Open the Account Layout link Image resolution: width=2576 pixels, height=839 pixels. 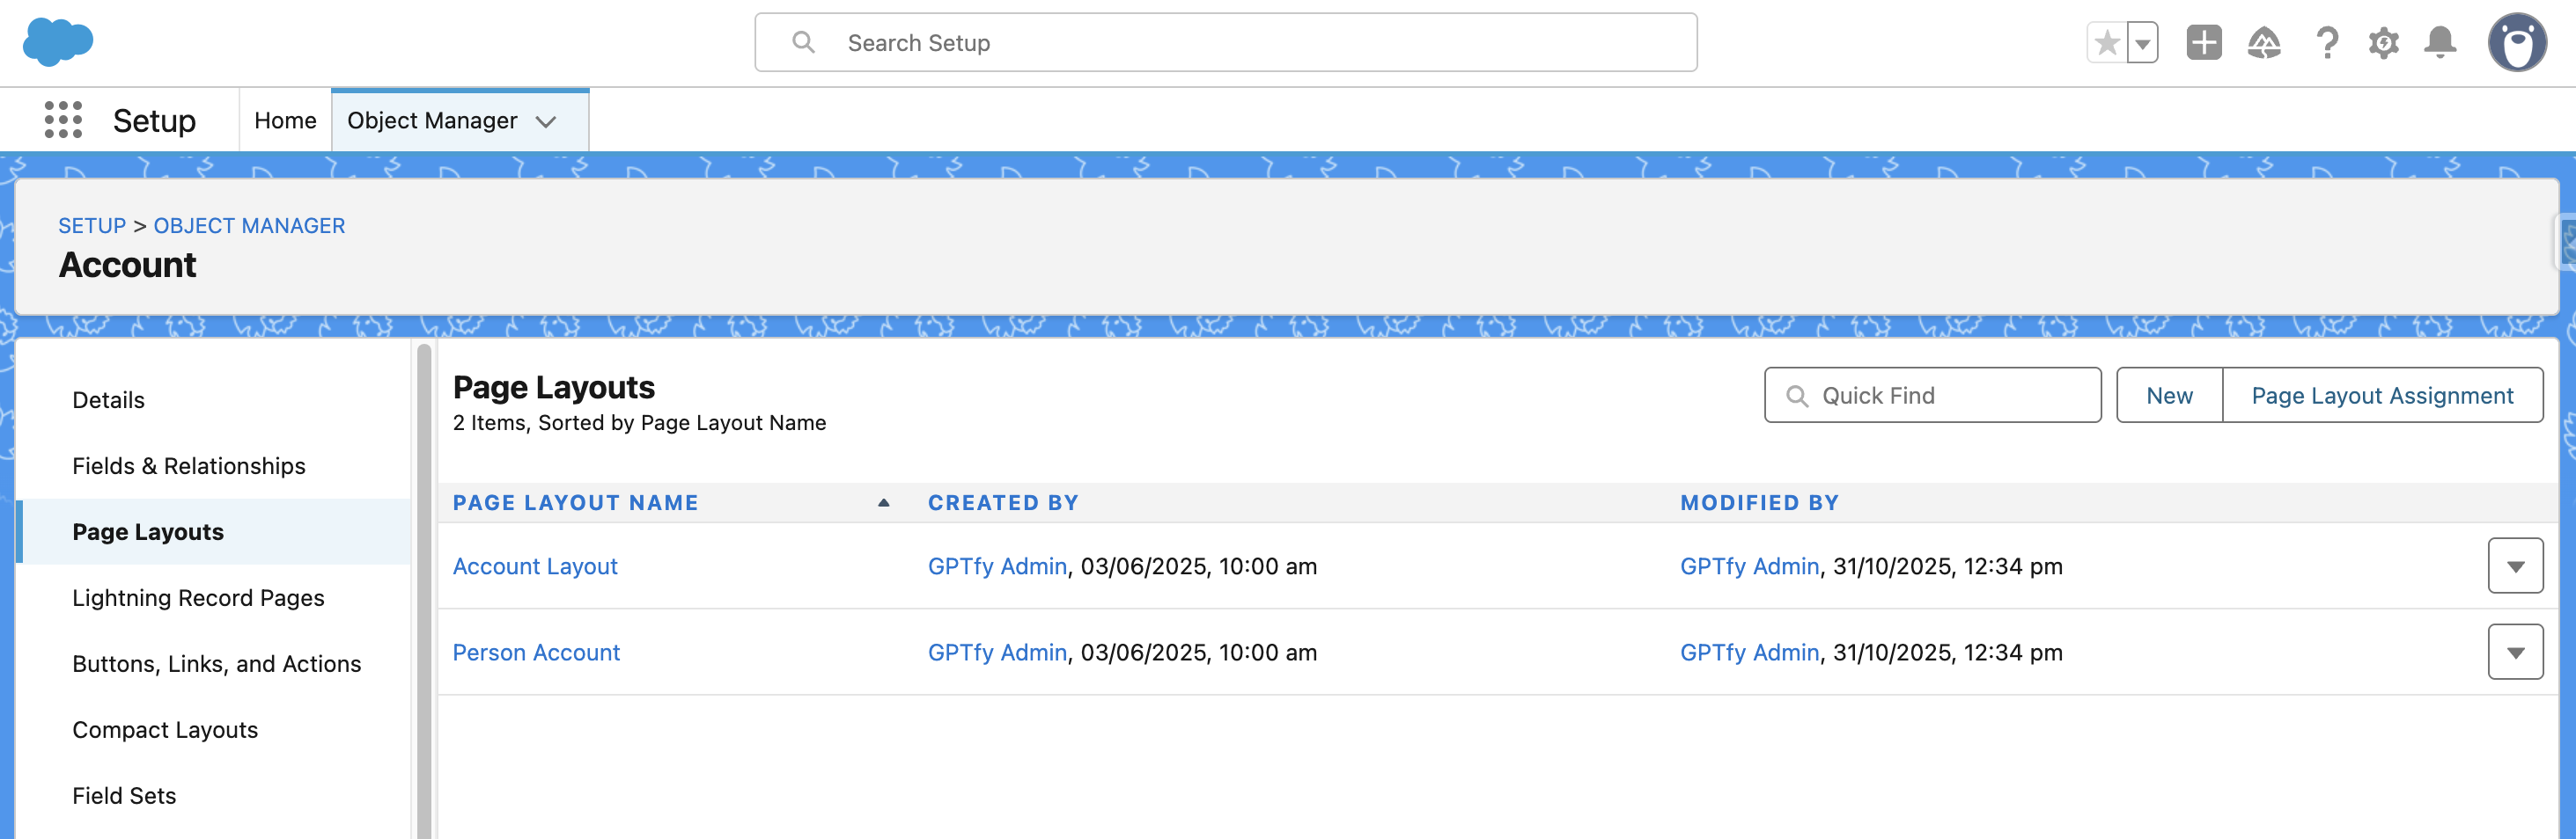pos(535,566)
